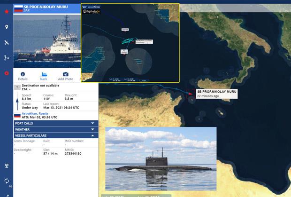Click the satellite icon in sidebar
This screenshot has width=291, height=197.
pos(7,42)
